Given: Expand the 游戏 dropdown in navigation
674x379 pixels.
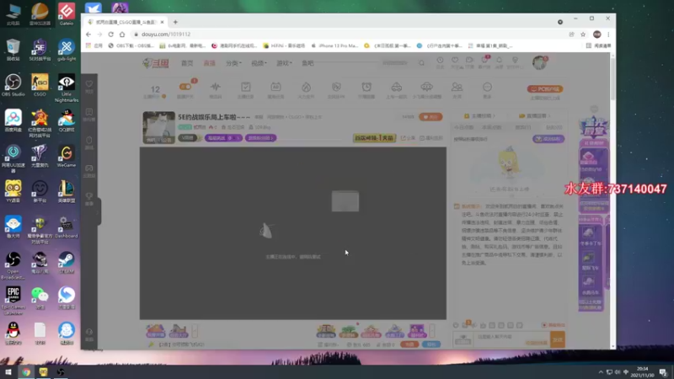Looking at the screenshot, I should click(284, 63).
